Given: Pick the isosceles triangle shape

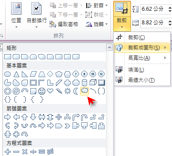Looking at the screenshot, I should 16,74.
